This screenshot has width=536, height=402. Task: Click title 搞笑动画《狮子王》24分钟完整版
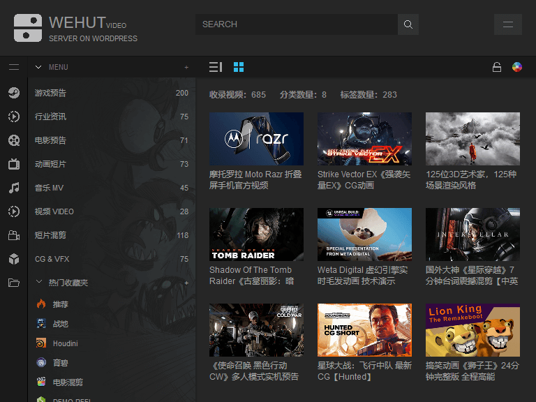472,371
